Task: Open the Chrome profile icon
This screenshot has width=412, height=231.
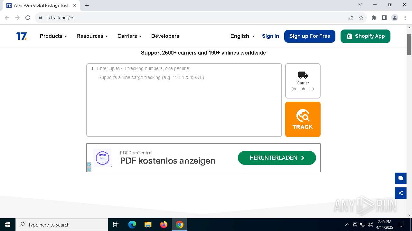Action: (395, 18)
